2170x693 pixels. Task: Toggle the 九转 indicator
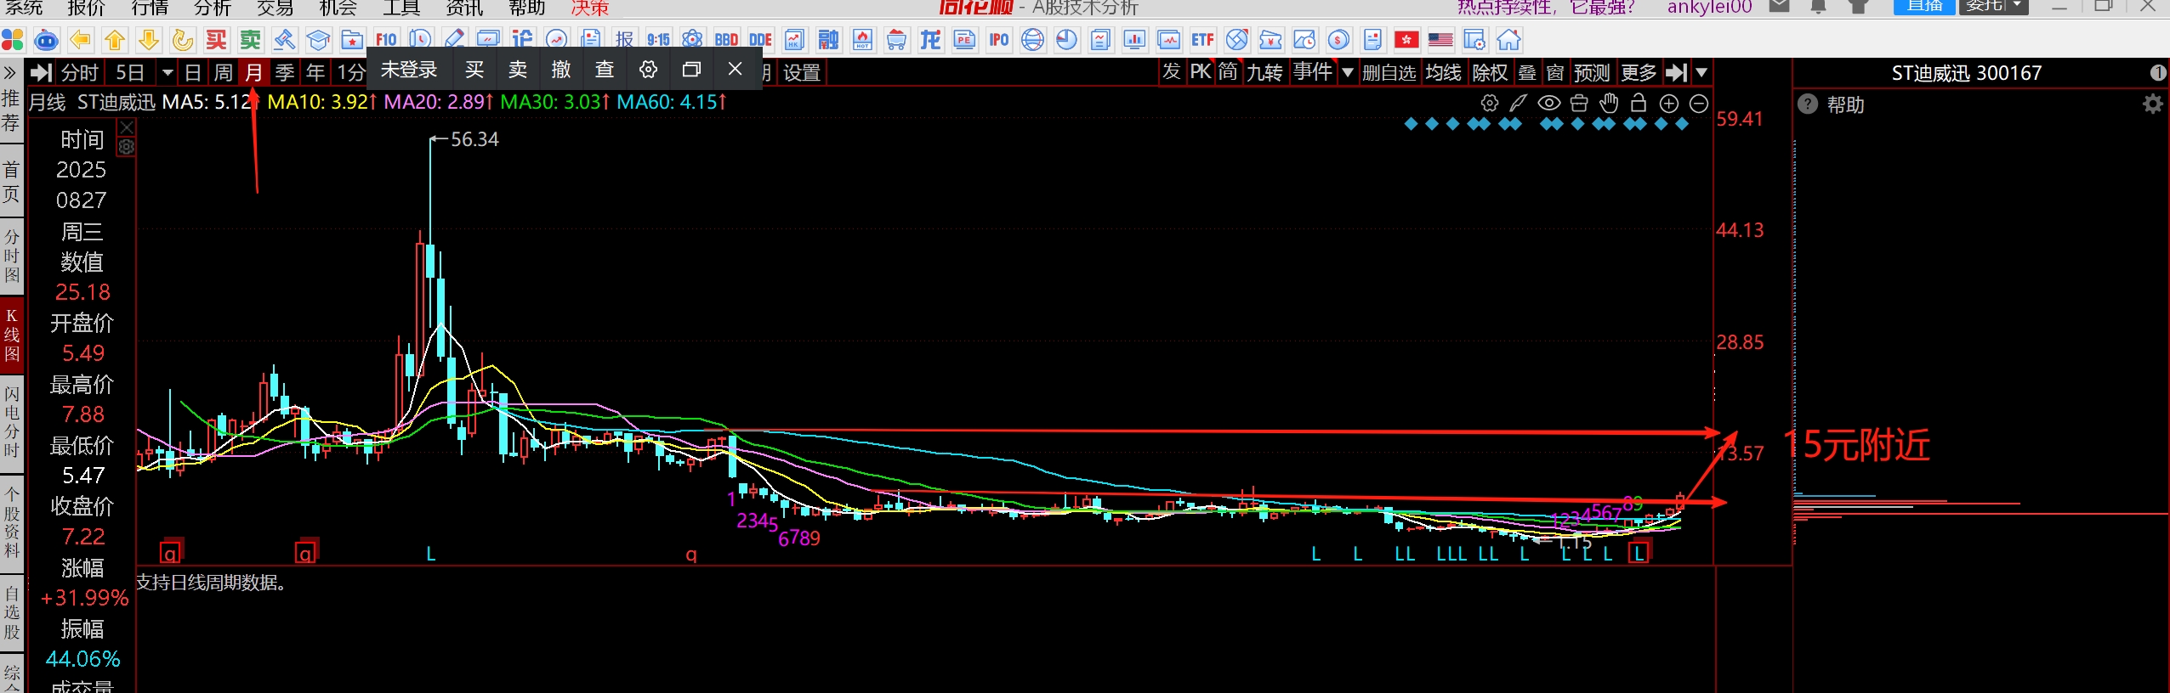click(x=1264, y=72)
